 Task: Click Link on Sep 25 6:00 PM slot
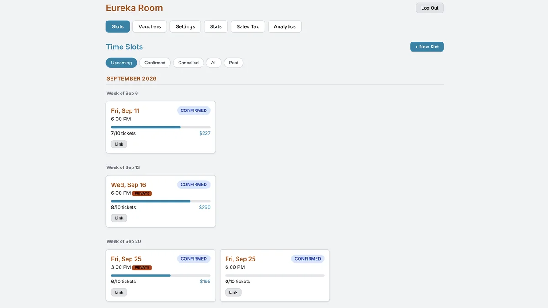click(x=233, y=292)
